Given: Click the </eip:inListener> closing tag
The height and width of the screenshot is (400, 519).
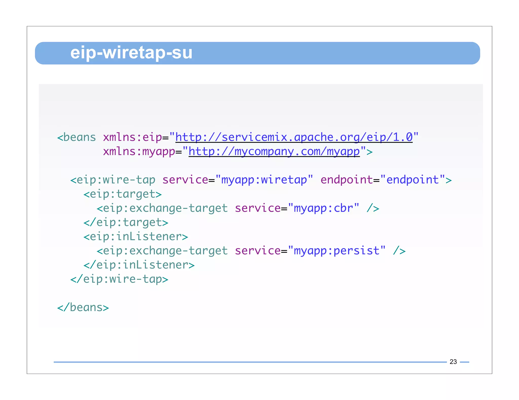Looking at the screenshot, I should [x=139, y=265].
